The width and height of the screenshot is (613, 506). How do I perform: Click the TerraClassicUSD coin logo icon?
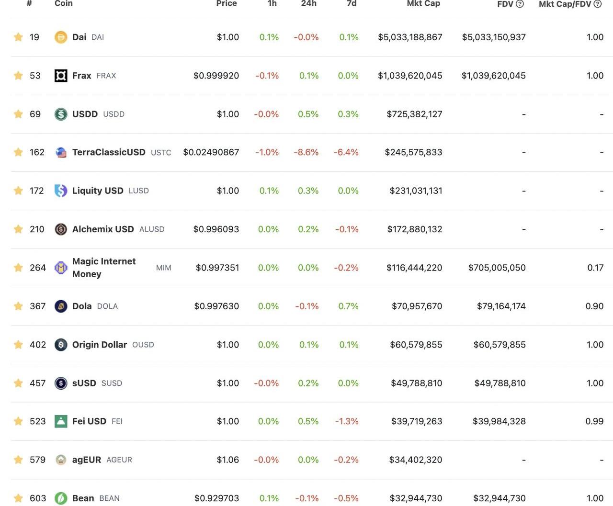61,152
